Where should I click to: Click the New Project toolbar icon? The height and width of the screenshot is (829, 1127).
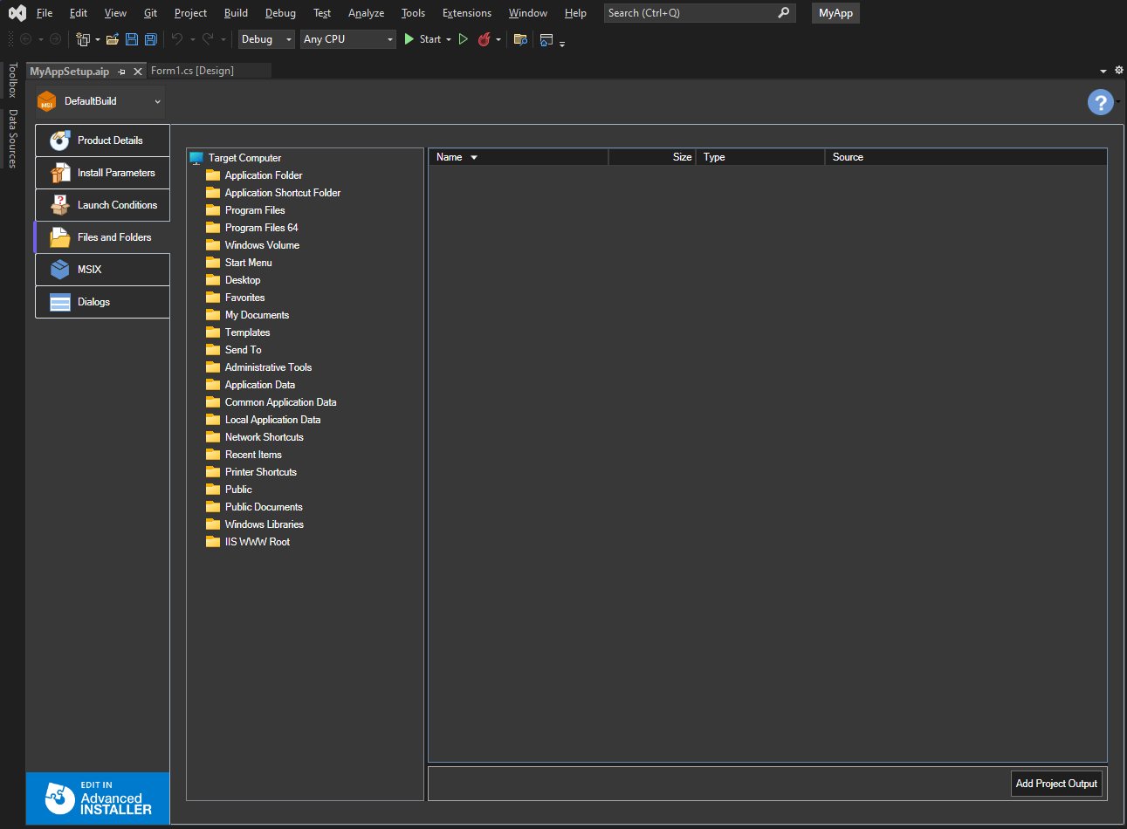tap(83, 39)
